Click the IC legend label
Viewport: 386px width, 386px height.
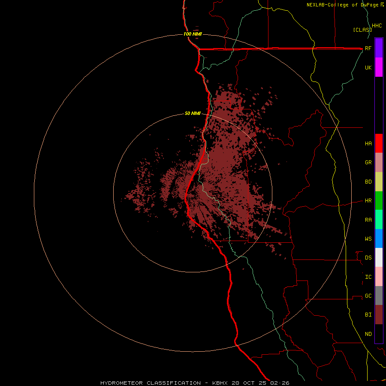[368, 277]
